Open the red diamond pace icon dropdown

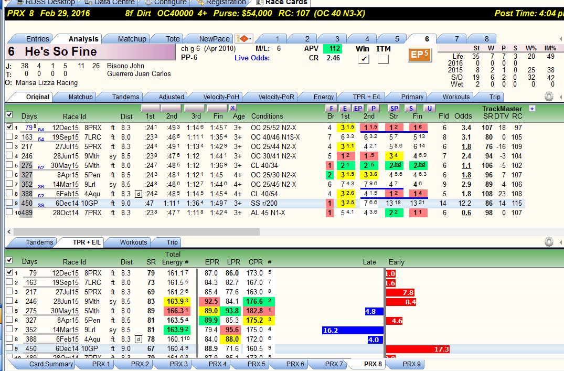click(244, 38)
